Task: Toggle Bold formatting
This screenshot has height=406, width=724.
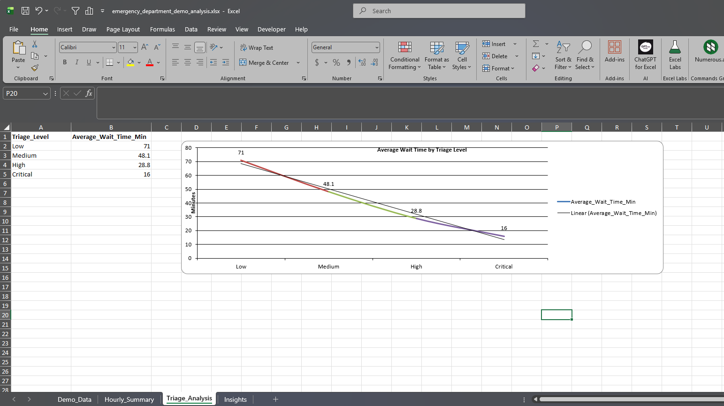Action: click(x=65, y=62)
